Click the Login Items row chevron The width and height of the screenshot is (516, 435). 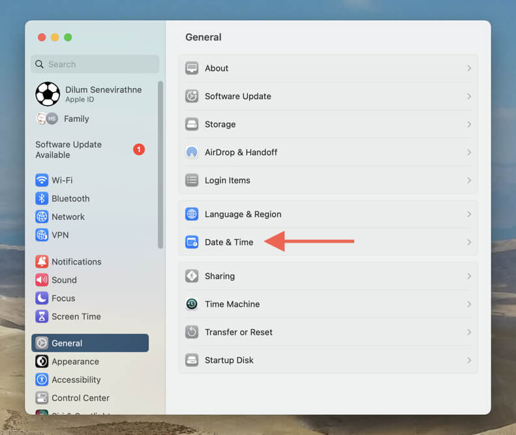469,180
